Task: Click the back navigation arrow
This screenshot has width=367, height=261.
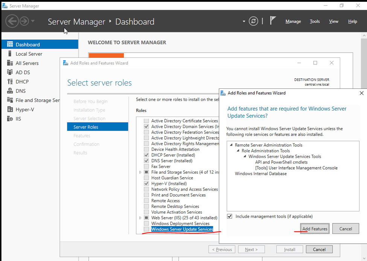Action: click(x=12, y=21)
